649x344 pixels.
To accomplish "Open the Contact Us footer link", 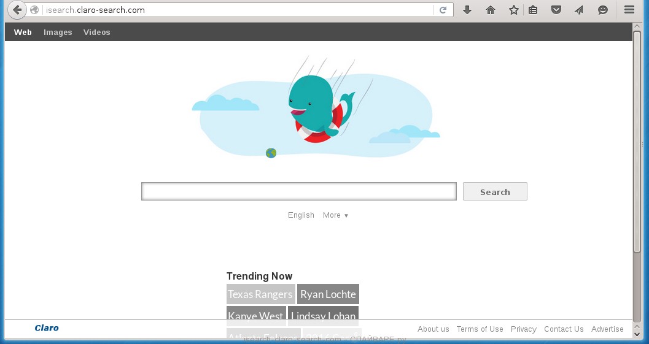I will [x=564, y=329].
